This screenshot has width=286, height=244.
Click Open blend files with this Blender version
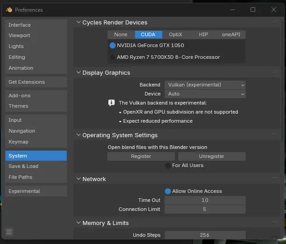point(157,147)
